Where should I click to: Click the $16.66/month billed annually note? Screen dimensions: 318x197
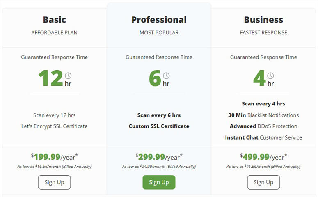[x=54, y=167]
